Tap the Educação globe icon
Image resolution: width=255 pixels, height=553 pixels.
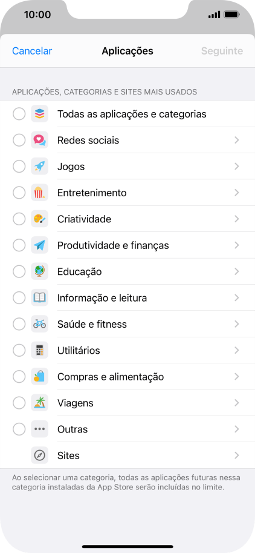click(x=39, y=271)
